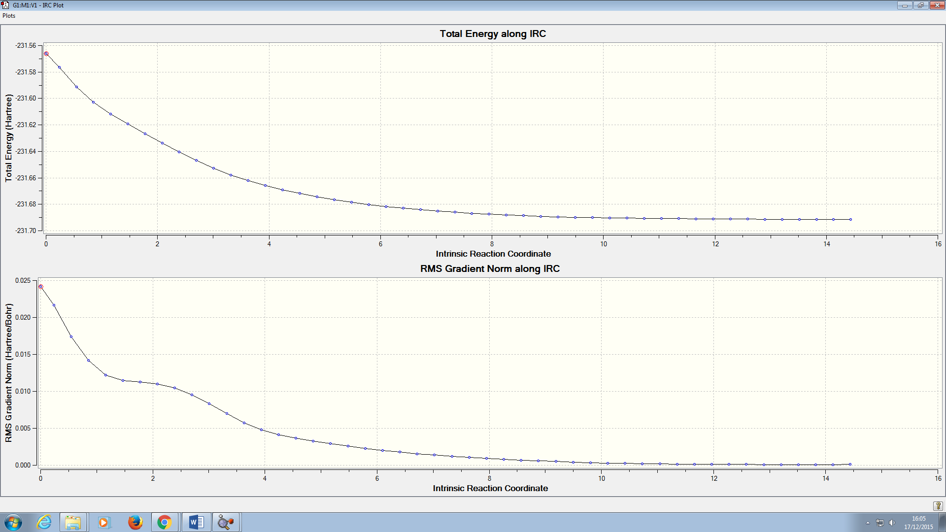Select the red-circled first point in Total Energy plot
The image size is (946, 532).
tap(46, 54)
